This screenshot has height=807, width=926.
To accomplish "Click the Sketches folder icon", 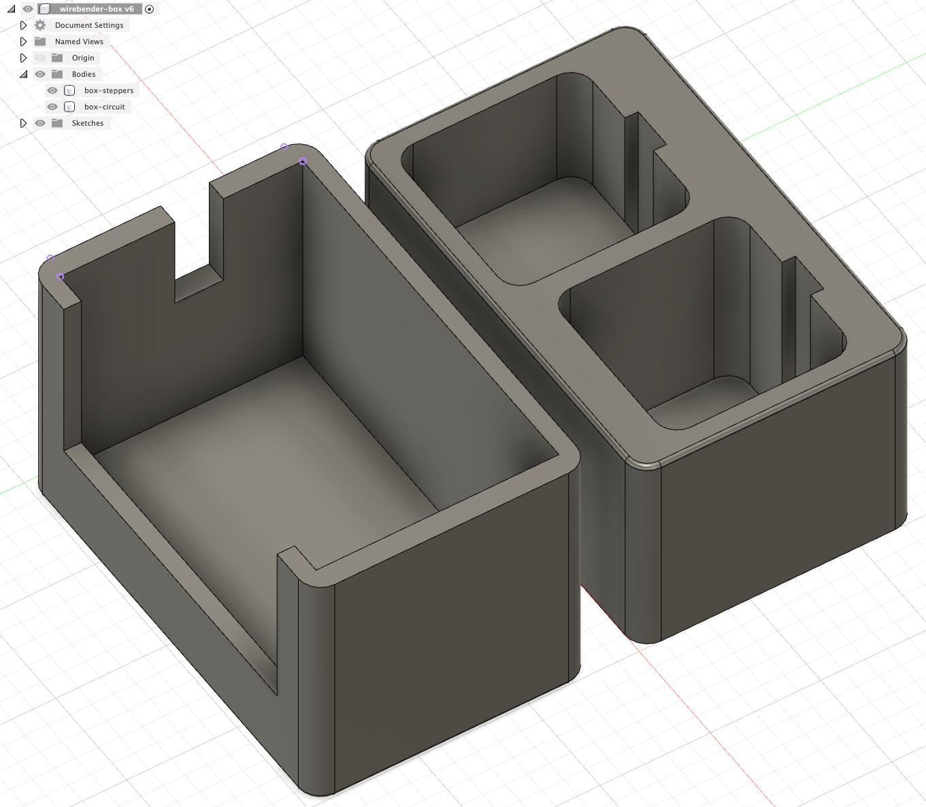I will click(x=57, y=123).
